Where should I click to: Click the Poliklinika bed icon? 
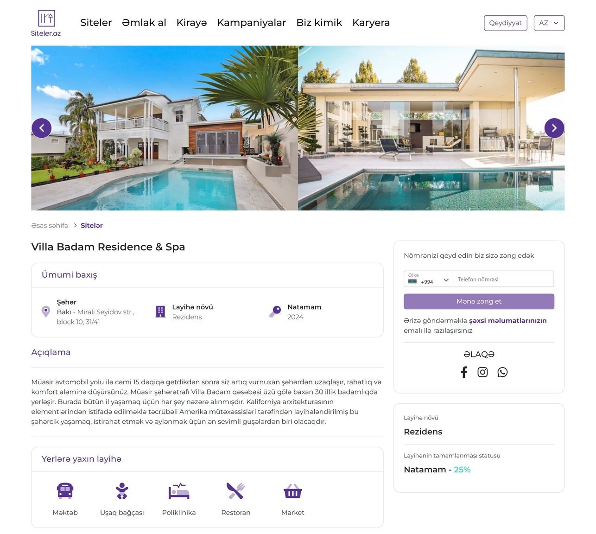pyautogui.click(x=179, y=490)
